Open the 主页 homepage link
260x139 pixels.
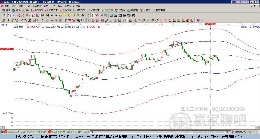[246, 2]
